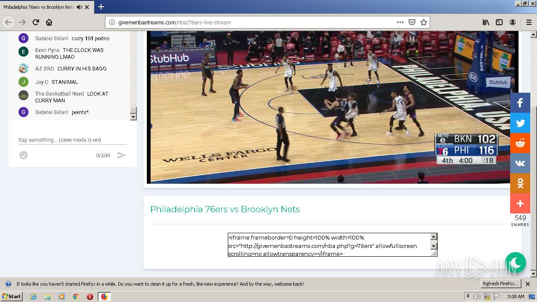Screen dimensions: 537x302
Task: Reload the current page
Action: coord(36,22)
